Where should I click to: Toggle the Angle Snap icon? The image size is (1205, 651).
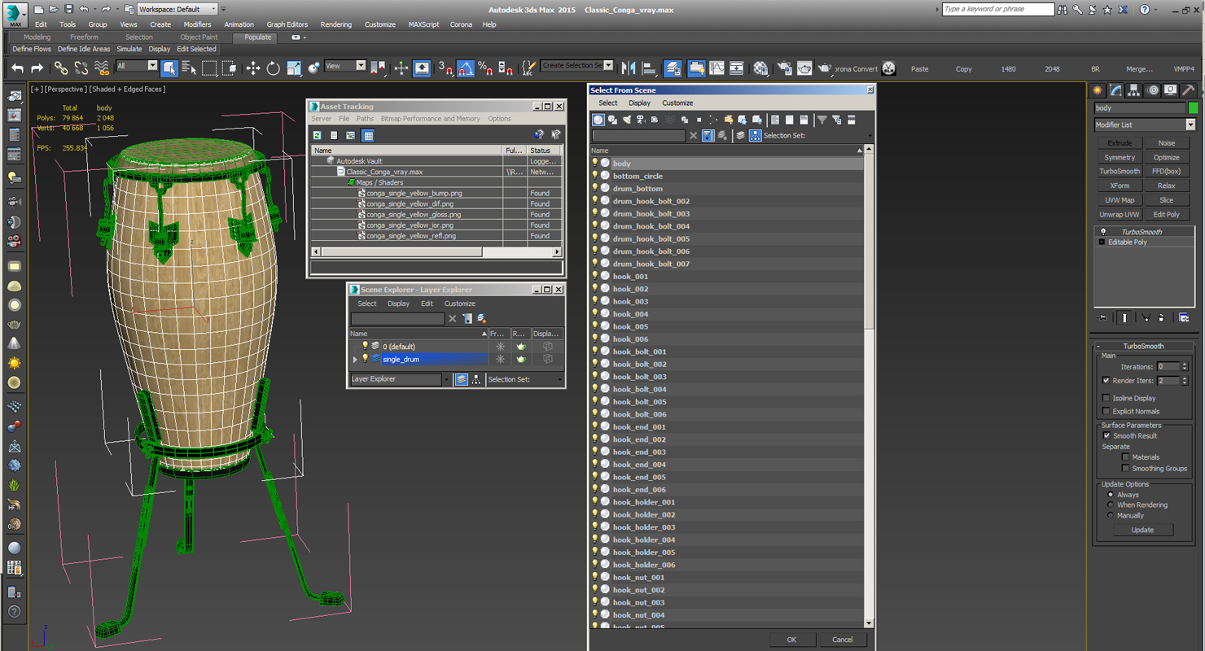(x=466, y=68)
